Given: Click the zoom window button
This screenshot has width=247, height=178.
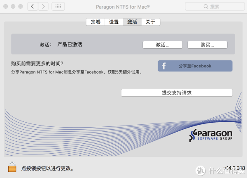Looking at the screenshot, I should 21,7.
